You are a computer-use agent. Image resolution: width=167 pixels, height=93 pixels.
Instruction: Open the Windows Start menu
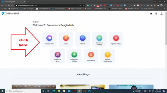(2, 91)
